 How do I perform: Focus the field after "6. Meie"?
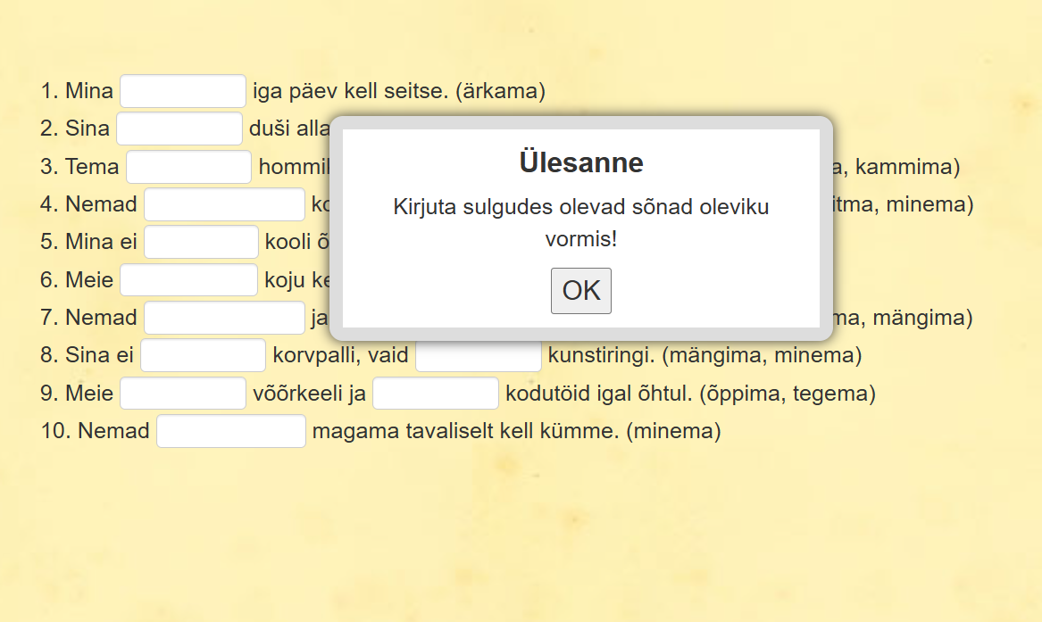click(x=188, y=280)
